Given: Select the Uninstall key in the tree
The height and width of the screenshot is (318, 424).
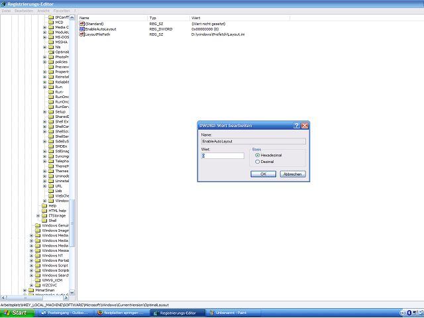Looking at the screenshot, I should click(62, 181).
